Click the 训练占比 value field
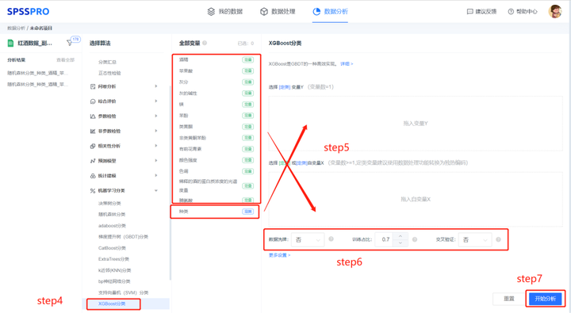 click(x=385, y=239)
